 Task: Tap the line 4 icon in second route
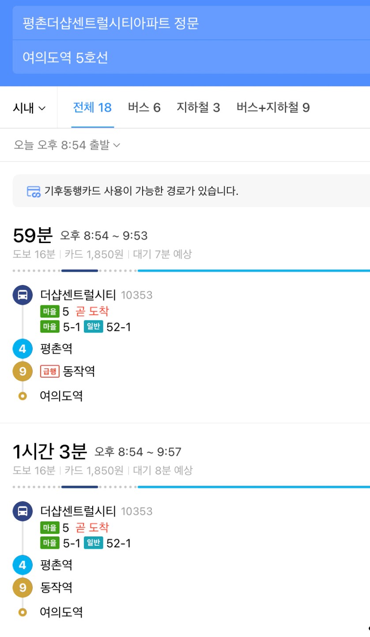[x=23, y=565]
